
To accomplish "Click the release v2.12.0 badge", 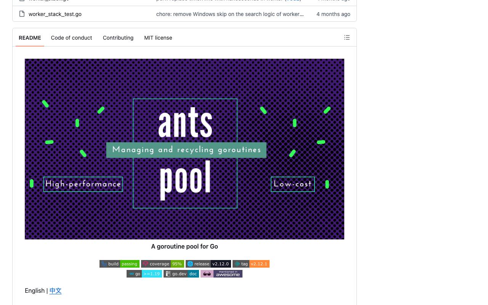I will coord(208,264).
